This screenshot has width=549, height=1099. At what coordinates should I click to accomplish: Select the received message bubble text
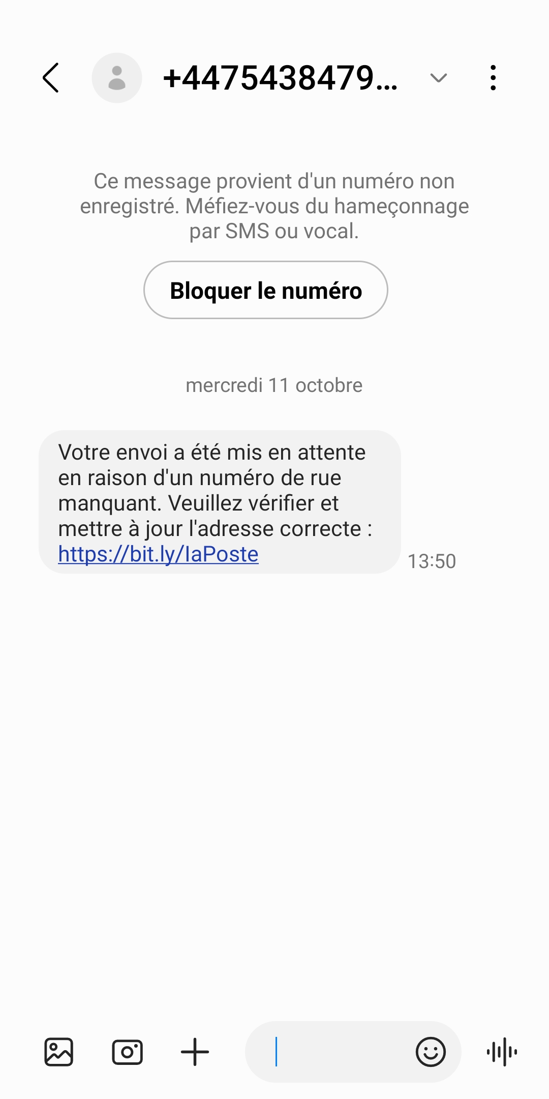coord(220,502)
